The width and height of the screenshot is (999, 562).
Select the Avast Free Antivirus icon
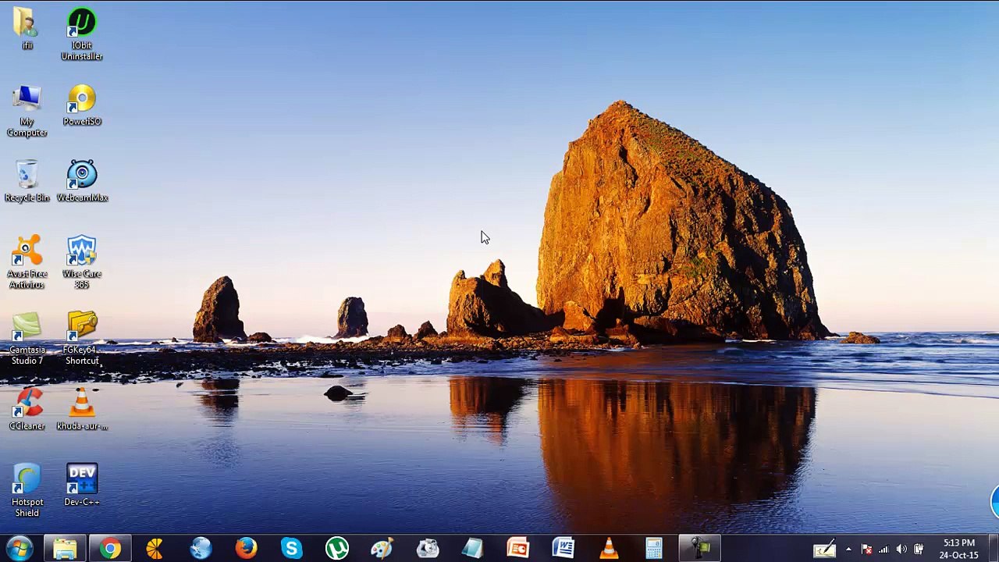click(27, 262)
